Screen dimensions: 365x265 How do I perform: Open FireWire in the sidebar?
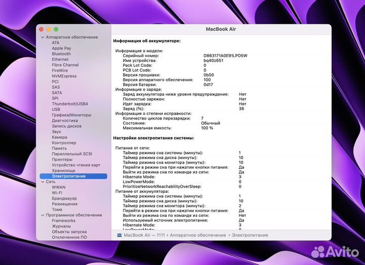pyautogui.click(x=60, y=70)
